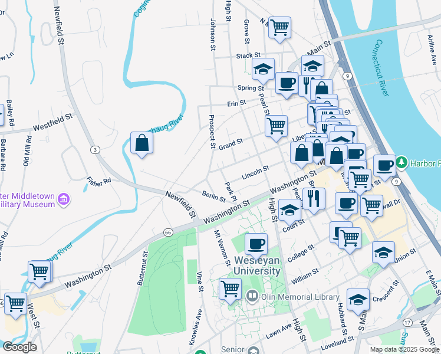441x354 pixels.
Task: Select the grocery cart marker beside West St
Action: [x=16, y=305]
